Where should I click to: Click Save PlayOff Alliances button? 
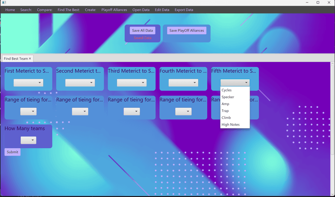tap(187, 31)
